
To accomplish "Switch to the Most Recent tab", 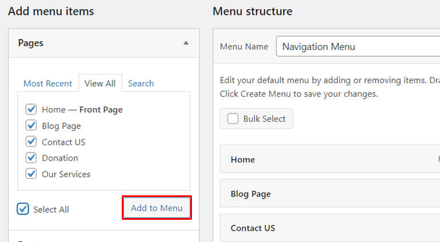I will [47, 83].
